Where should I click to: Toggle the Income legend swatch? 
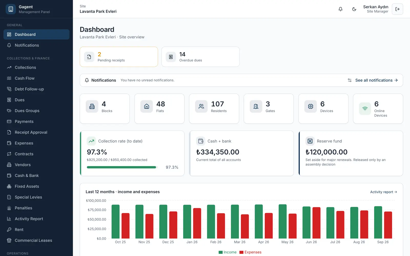(x=221, y=252)
